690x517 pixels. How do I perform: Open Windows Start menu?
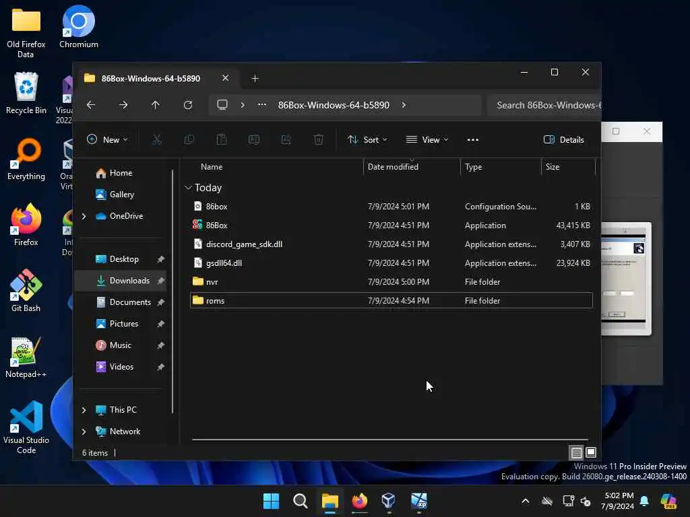[x=271, y=501]
